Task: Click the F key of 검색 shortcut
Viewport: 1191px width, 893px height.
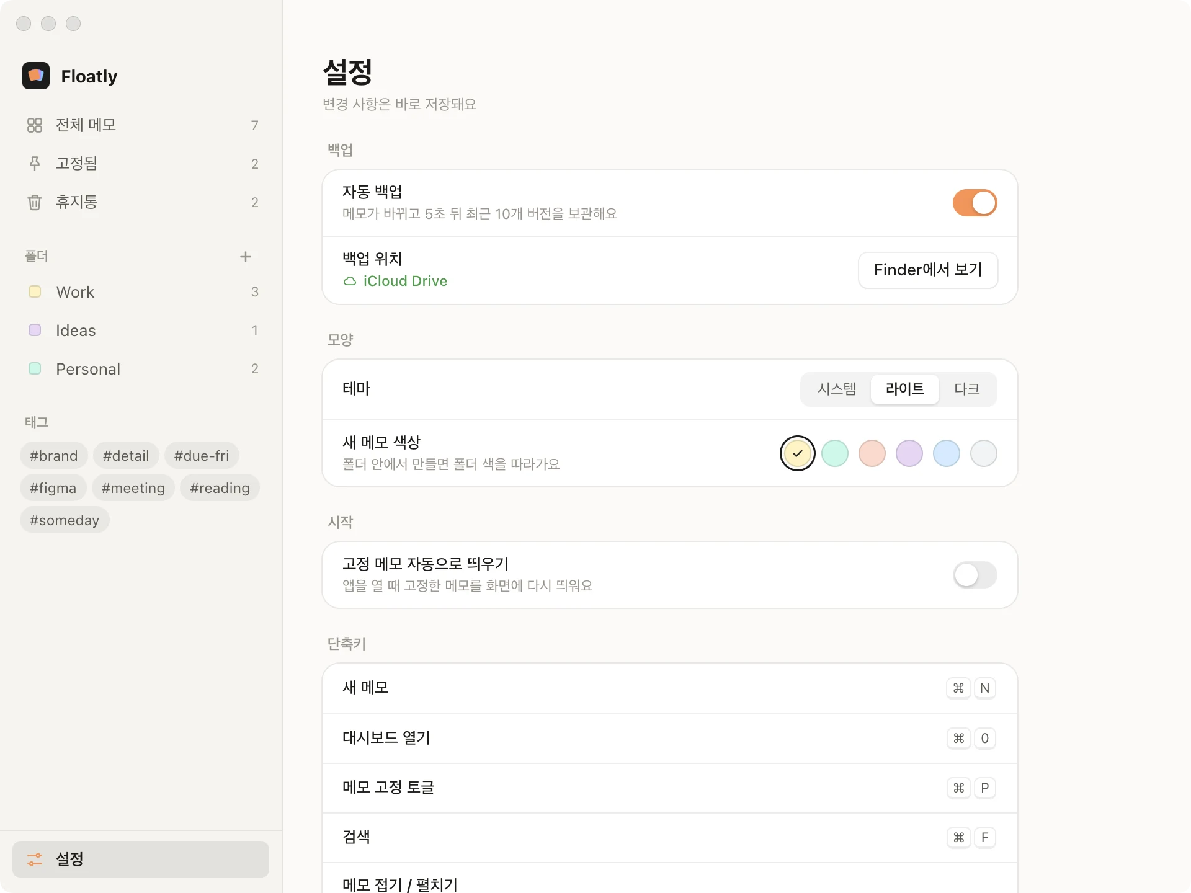Action: point(984,838)
